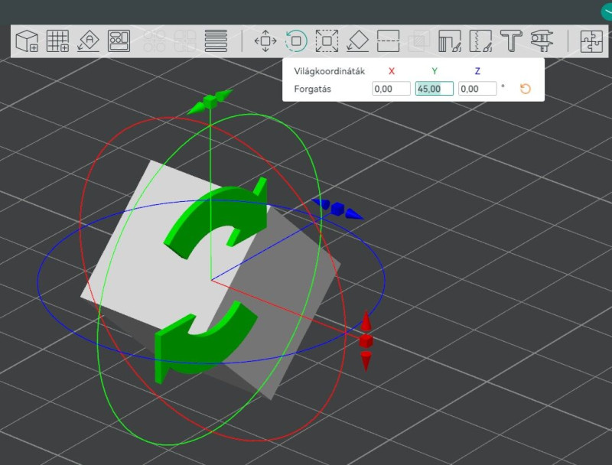Image resolution: width=612 pixels, height=465 pixels.
Task: Switch to Assembly view puzzle icon
Action: [x=591, y=41]
